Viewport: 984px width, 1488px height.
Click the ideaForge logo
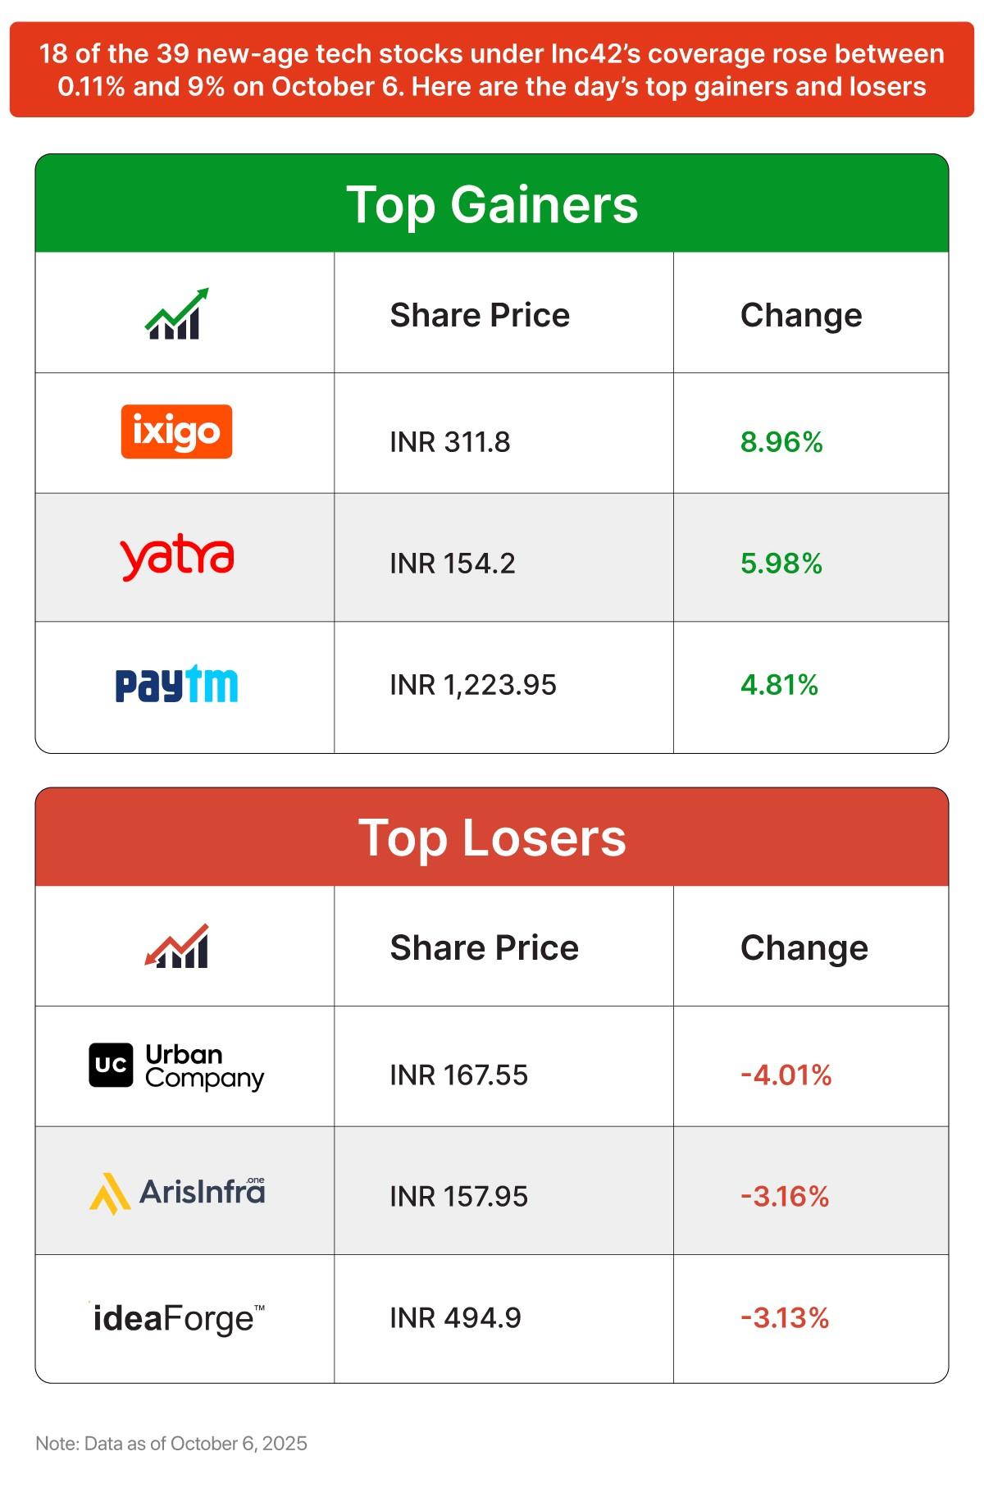click(177, 1318)
